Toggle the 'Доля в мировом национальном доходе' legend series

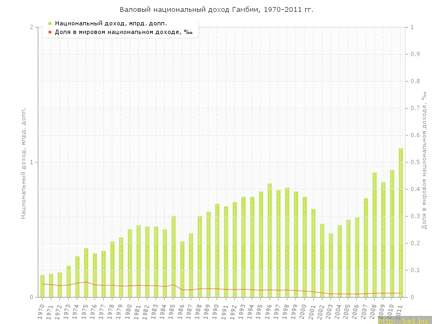(x=124, y=32)
